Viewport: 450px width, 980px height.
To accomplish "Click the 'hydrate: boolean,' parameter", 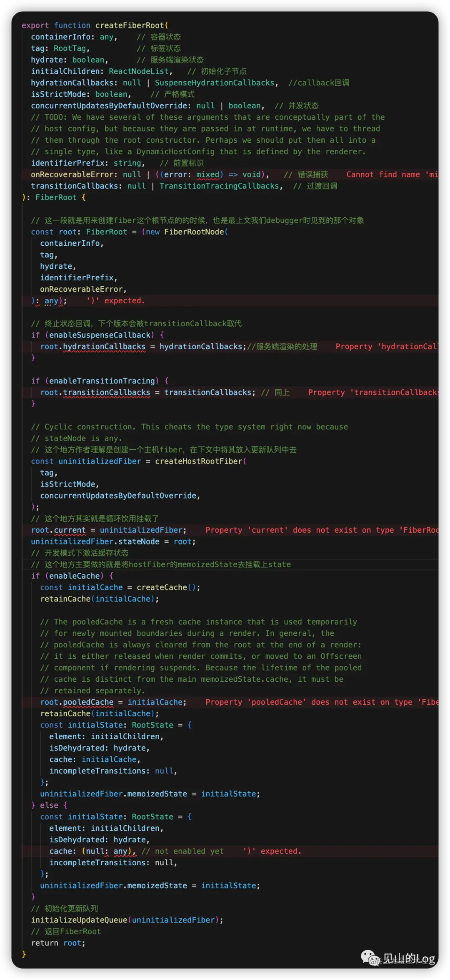I will coord(70,60).
